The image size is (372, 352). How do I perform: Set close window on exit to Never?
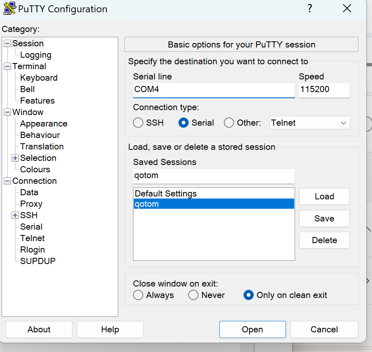[x=193, y=295]
